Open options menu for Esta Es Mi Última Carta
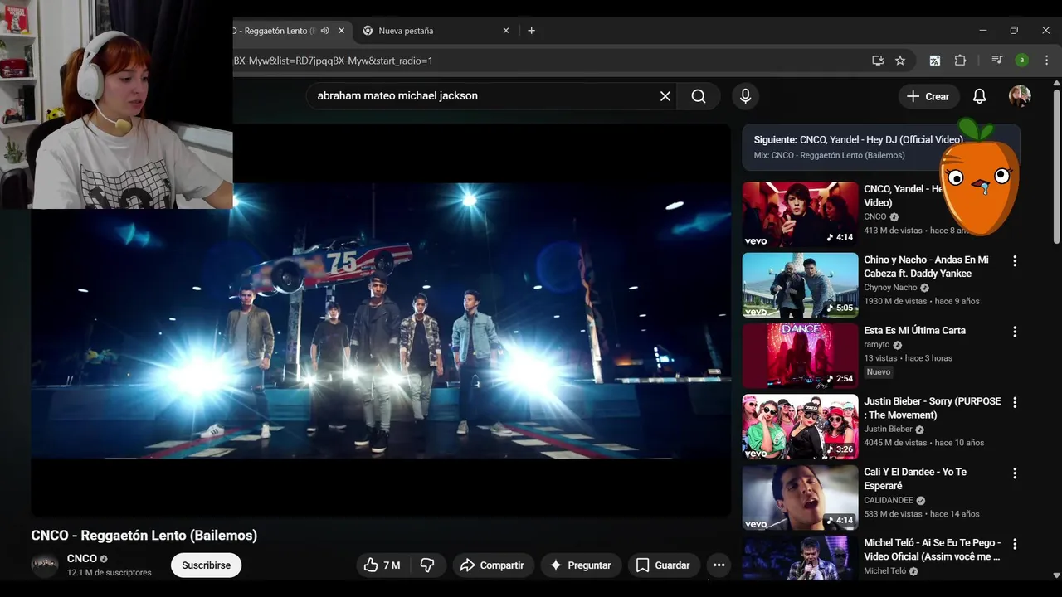The height and width of the screenshot is (597, 1062). point(1014,332)
